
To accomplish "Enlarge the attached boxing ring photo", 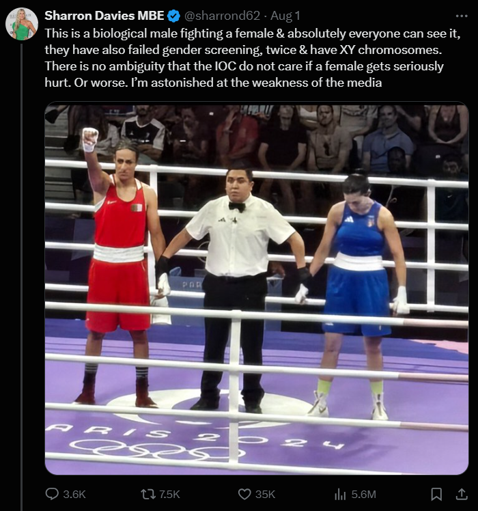I will (257, 288).
